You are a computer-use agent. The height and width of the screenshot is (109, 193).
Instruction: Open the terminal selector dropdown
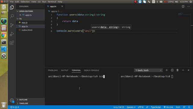tap(148, 70)
